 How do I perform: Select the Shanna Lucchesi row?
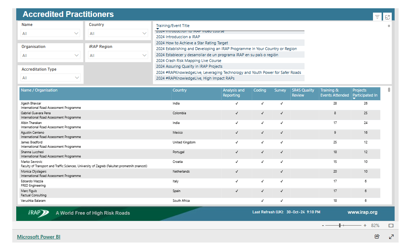200,154
